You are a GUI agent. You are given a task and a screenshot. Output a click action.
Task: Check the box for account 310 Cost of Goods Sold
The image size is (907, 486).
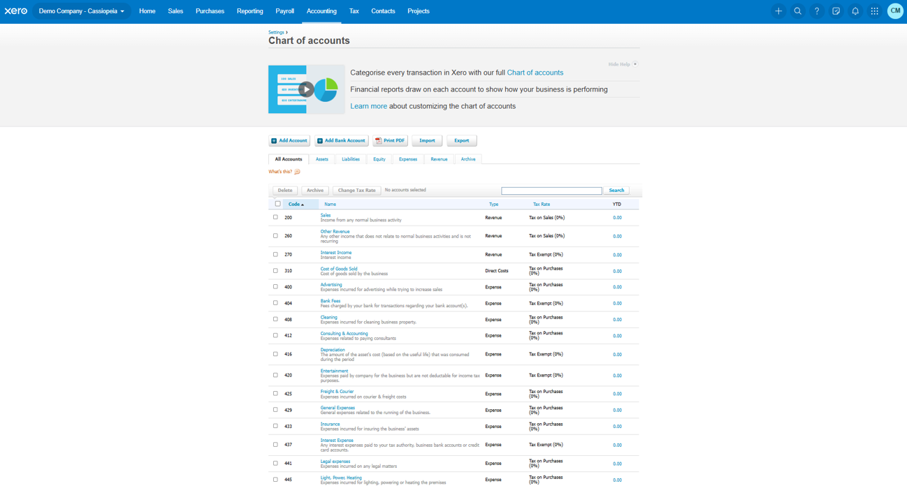pos(275,271)
